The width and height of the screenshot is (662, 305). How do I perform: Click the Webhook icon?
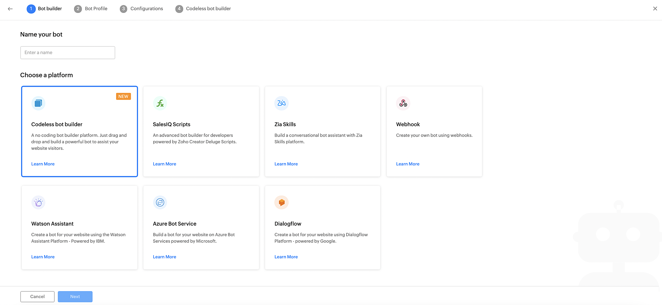pyautogui.click(x=403, y=103)
